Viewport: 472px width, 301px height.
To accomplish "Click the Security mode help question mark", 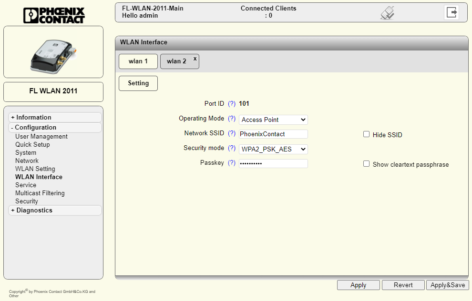I will (x=232, y=148).
